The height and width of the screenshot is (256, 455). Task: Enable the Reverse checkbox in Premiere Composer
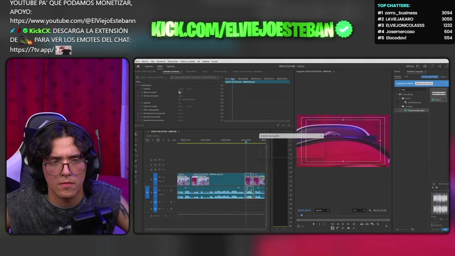(x=432, y=225)
